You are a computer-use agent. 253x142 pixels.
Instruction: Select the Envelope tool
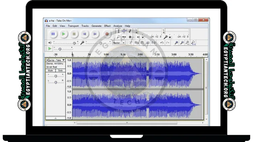124,31
